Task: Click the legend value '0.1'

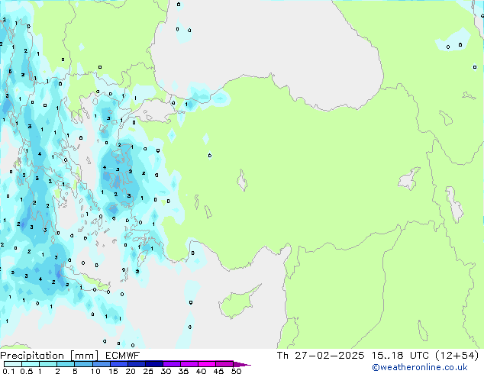Action: 8,371
